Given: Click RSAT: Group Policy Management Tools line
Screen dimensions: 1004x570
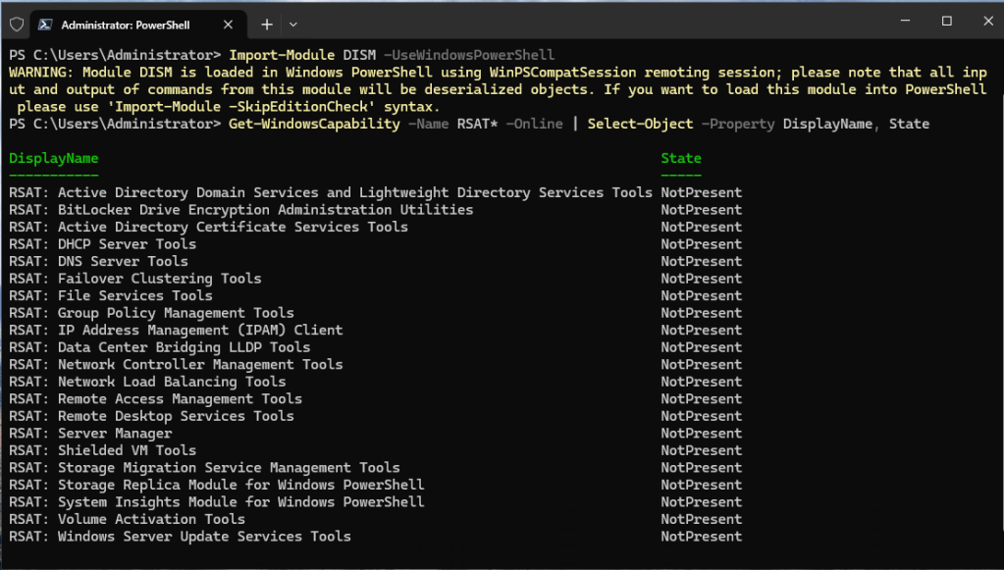Looking at the screenshot, I should (152, 313).
